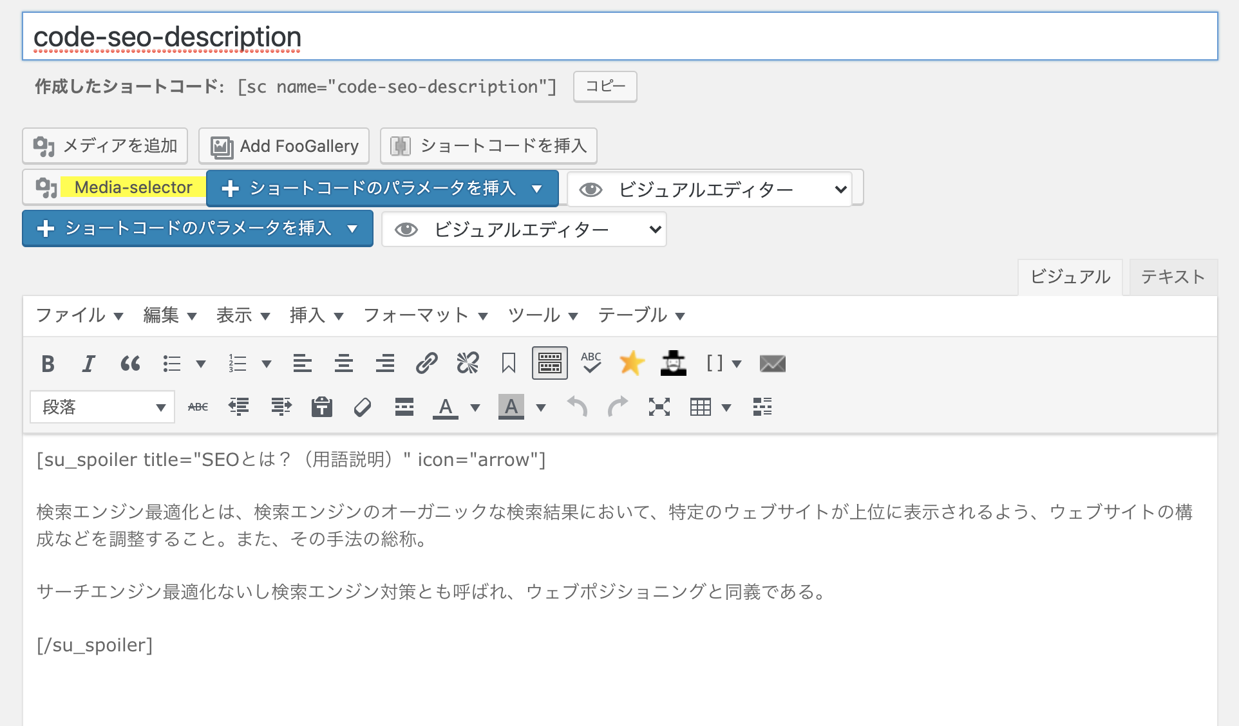Align text right

pyautogui.click(x=385, y=364)
